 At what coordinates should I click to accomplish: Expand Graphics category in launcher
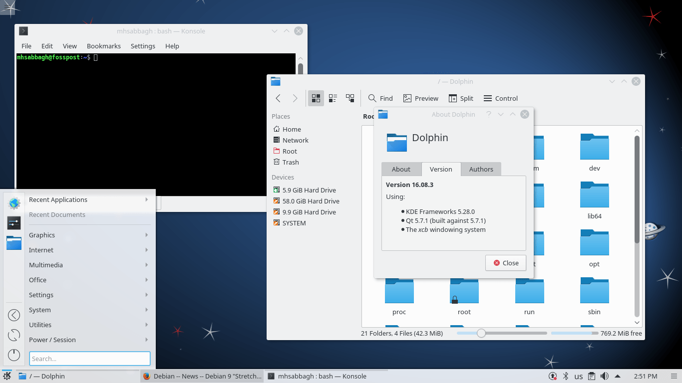[89, 235]
